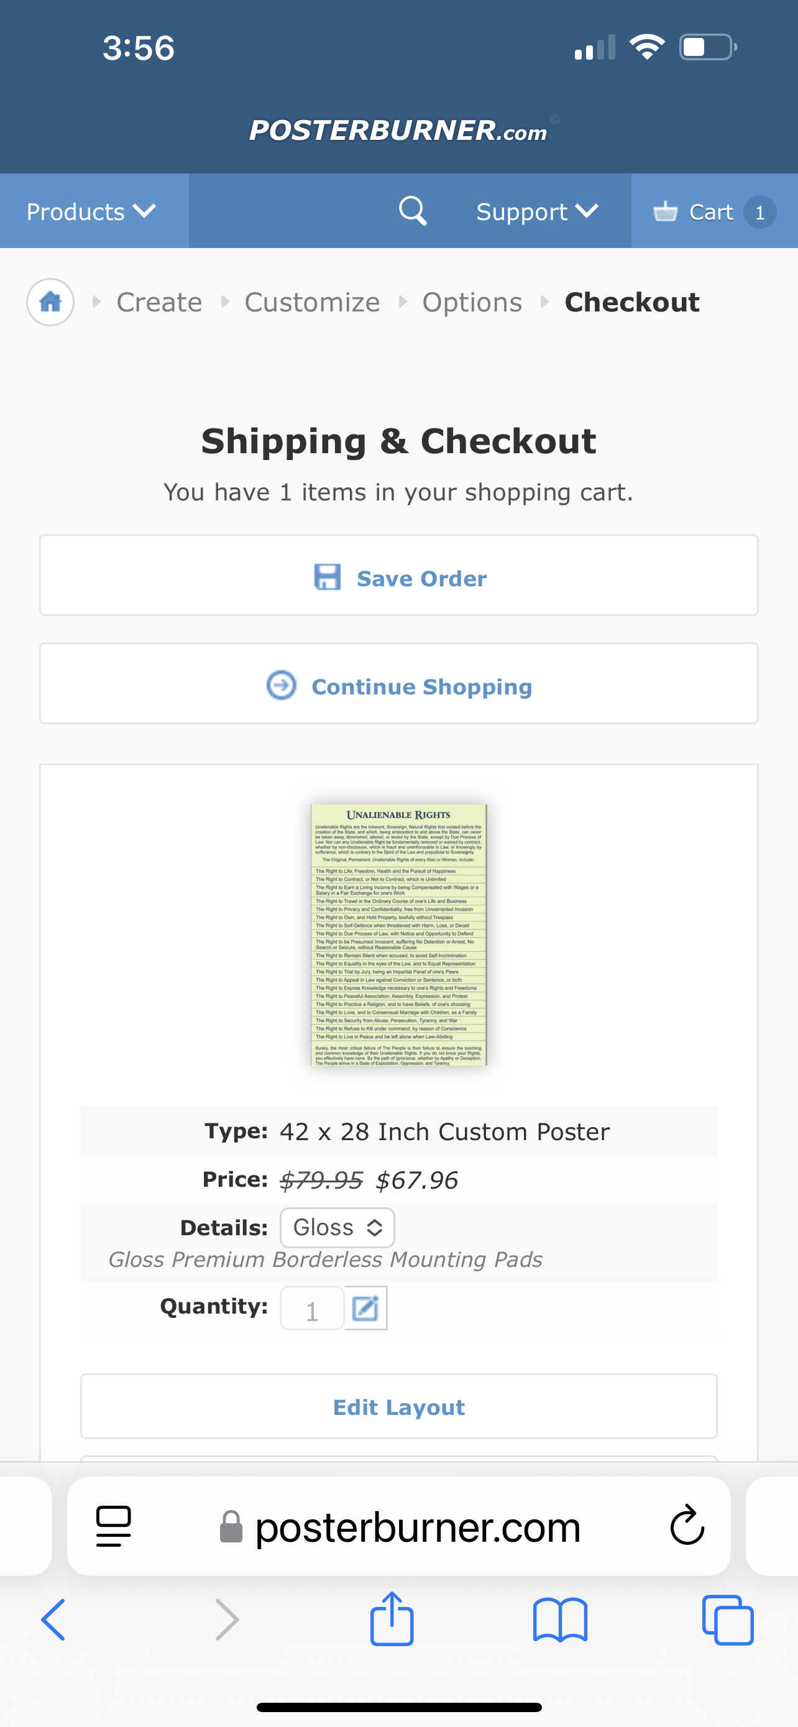Reload the posterburner.com page

687,1526
